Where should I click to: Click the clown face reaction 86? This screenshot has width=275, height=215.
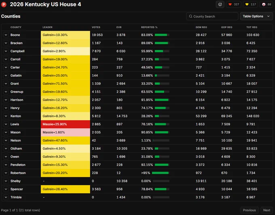[267, 4]
